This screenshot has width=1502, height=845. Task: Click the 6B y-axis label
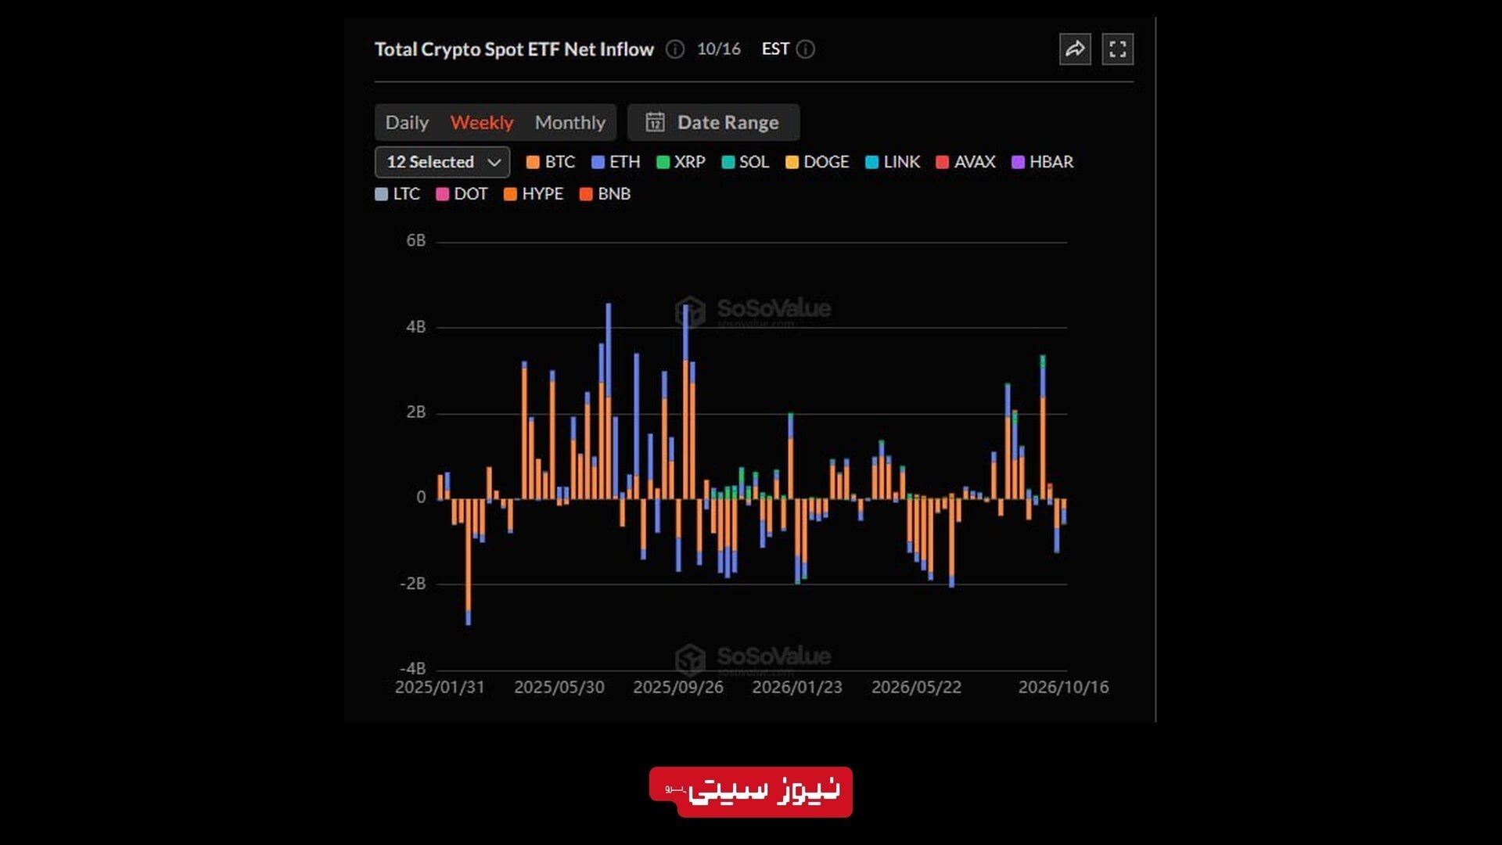point(416,241)
